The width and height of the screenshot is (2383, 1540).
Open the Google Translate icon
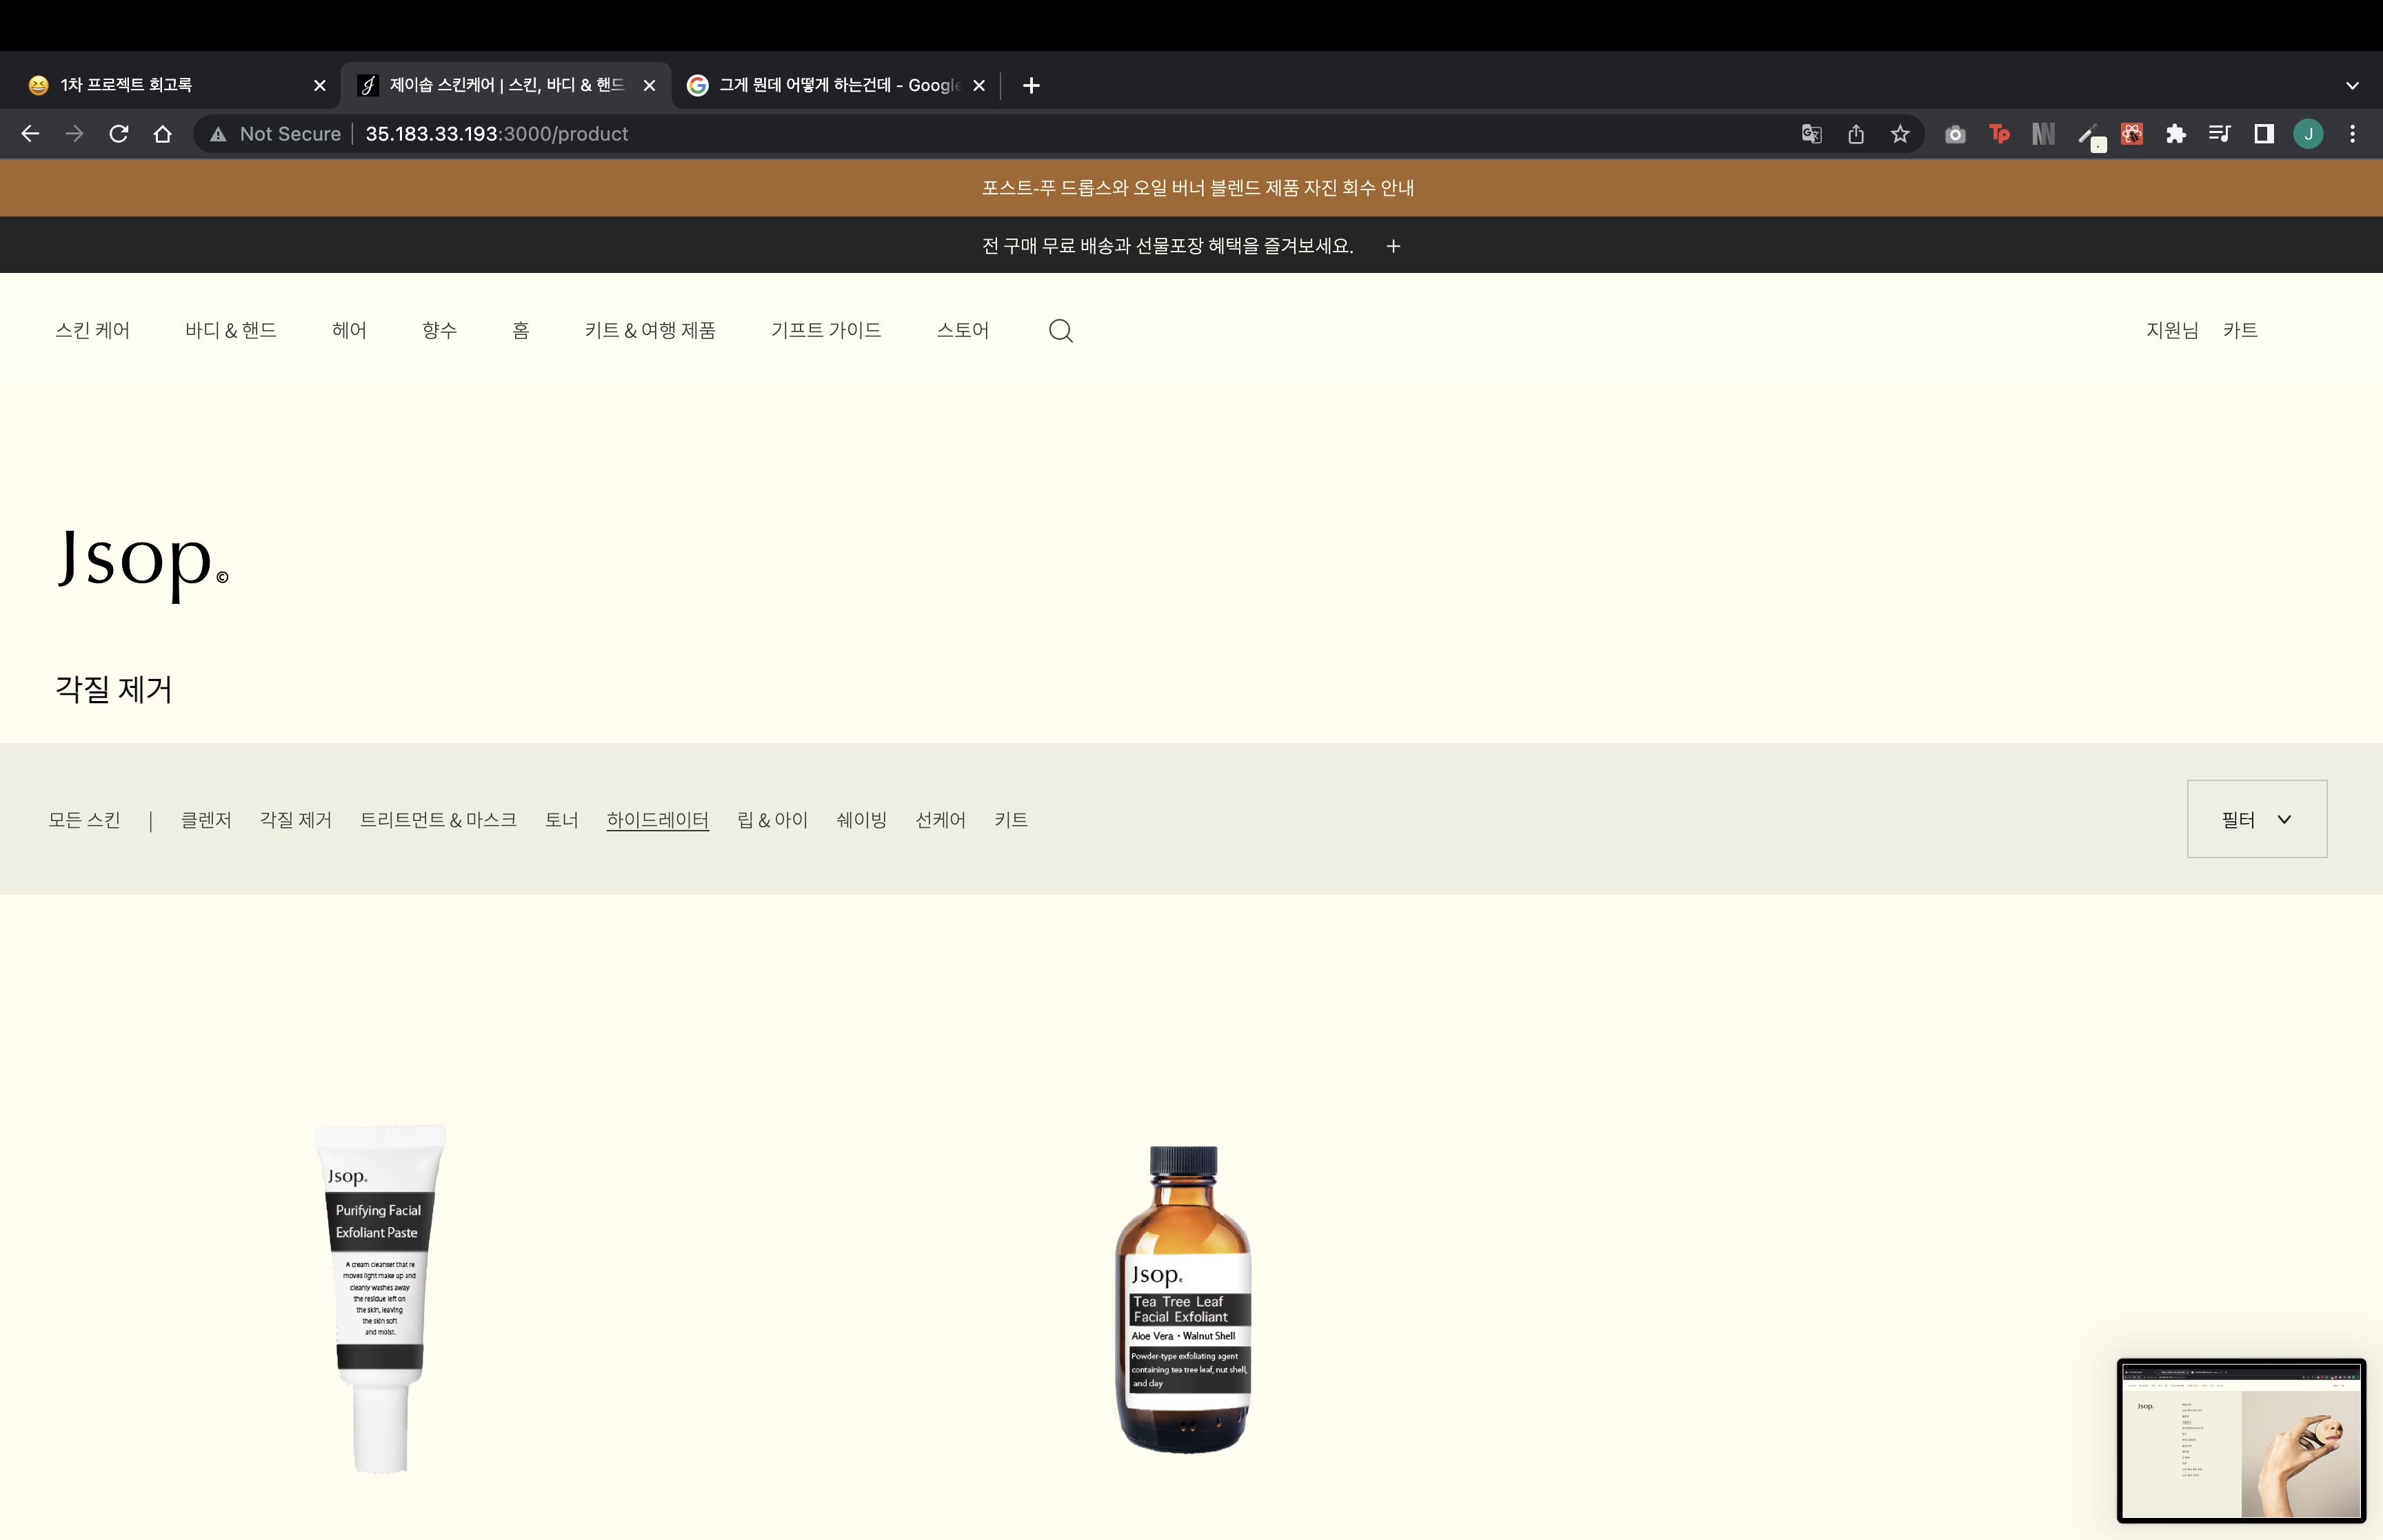pos(1811,134)
